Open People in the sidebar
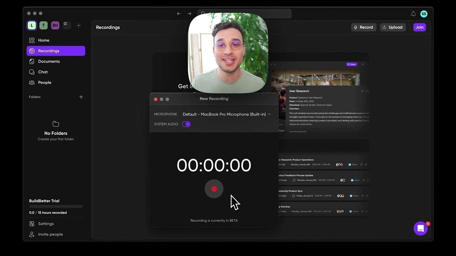The width and height of the screenshot is (456, 256). 56,82
